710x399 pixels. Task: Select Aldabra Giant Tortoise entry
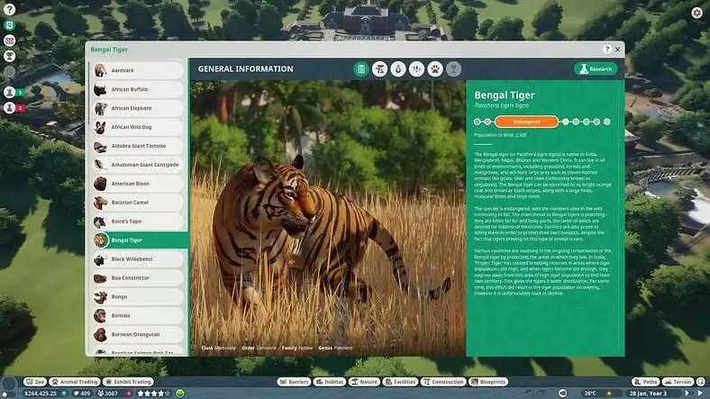click(x=138, y=146)
